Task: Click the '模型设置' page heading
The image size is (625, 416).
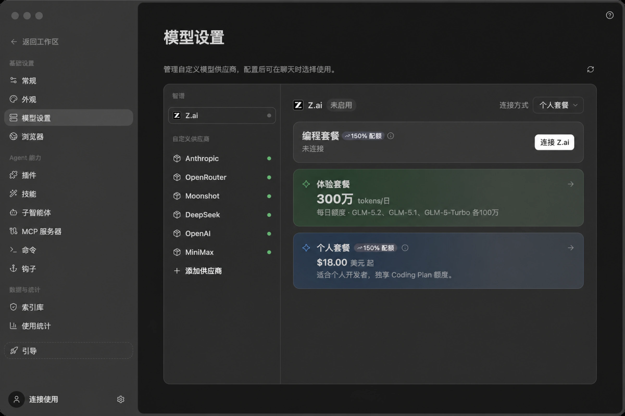Action: pos(194,37)
